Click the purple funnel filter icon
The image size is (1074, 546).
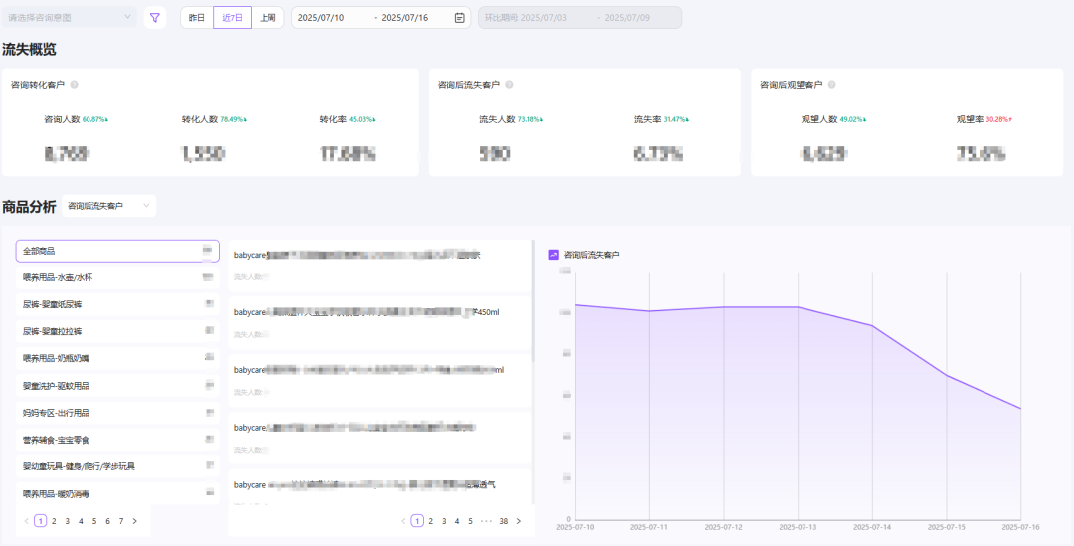click(x=154, y=17)
